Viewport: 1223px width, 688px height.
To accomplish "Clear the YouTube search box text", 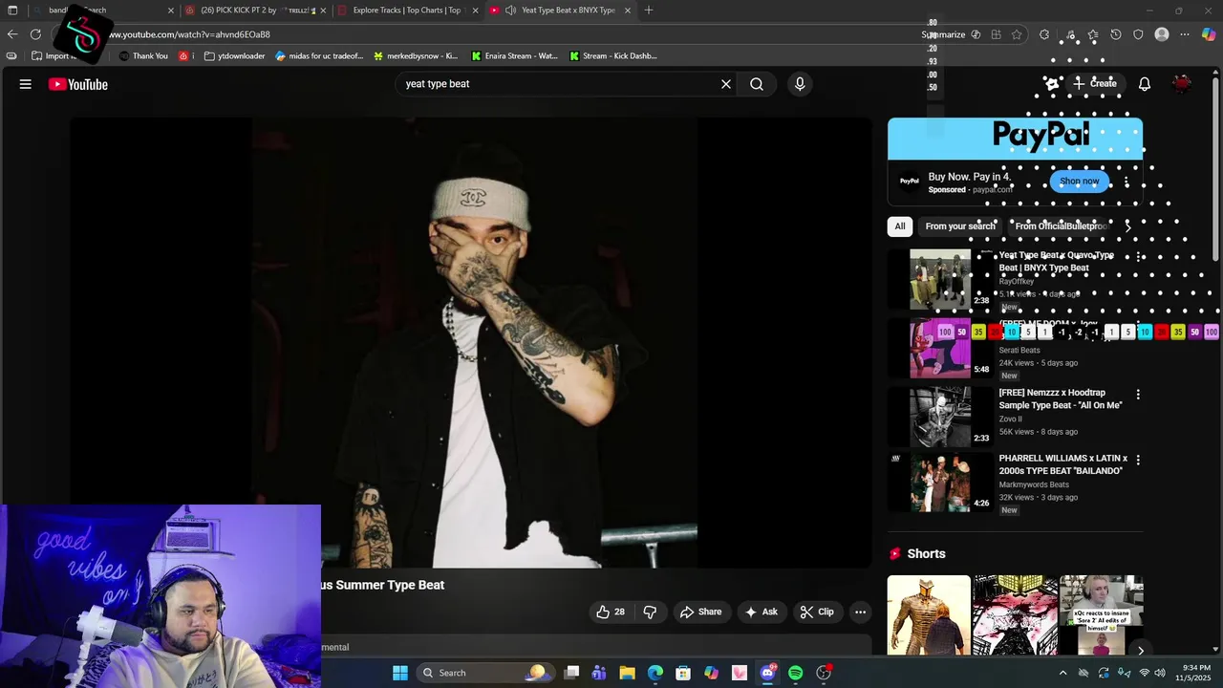I will (x=726, y=84).
